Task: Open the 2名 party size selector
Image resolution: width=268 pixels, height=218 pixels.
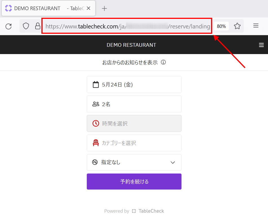Action: point(134,104)
